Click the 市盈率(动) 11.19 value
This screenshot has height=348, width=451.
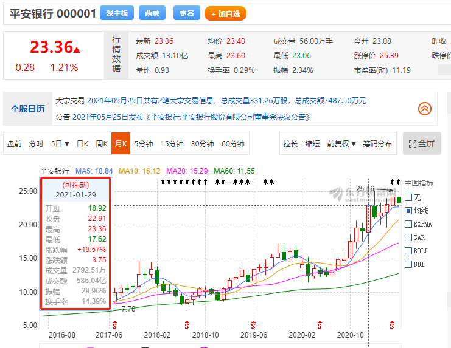click(402, 70)
